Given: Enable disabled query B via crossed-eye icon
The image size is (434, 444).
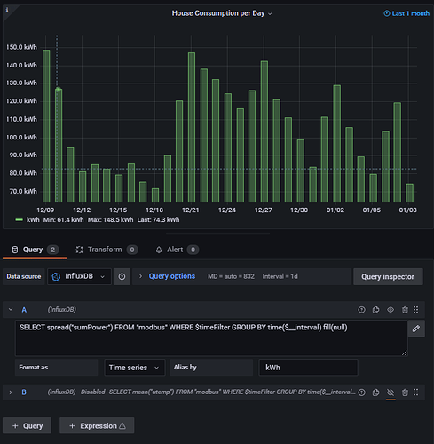Looking at the screenshot, I should (391, 392).
